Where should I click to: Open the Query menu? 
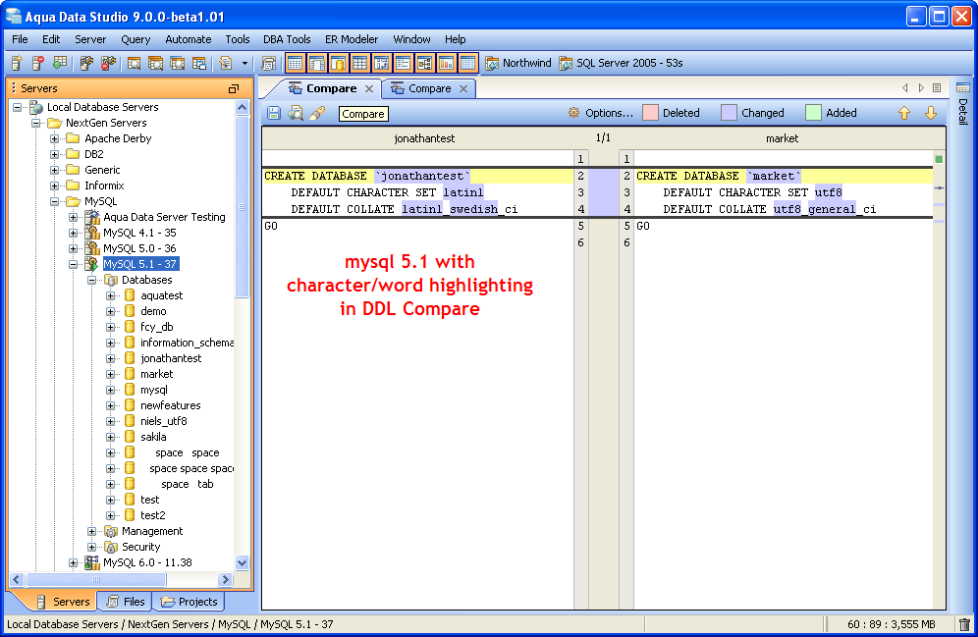(x=136, y=39)
